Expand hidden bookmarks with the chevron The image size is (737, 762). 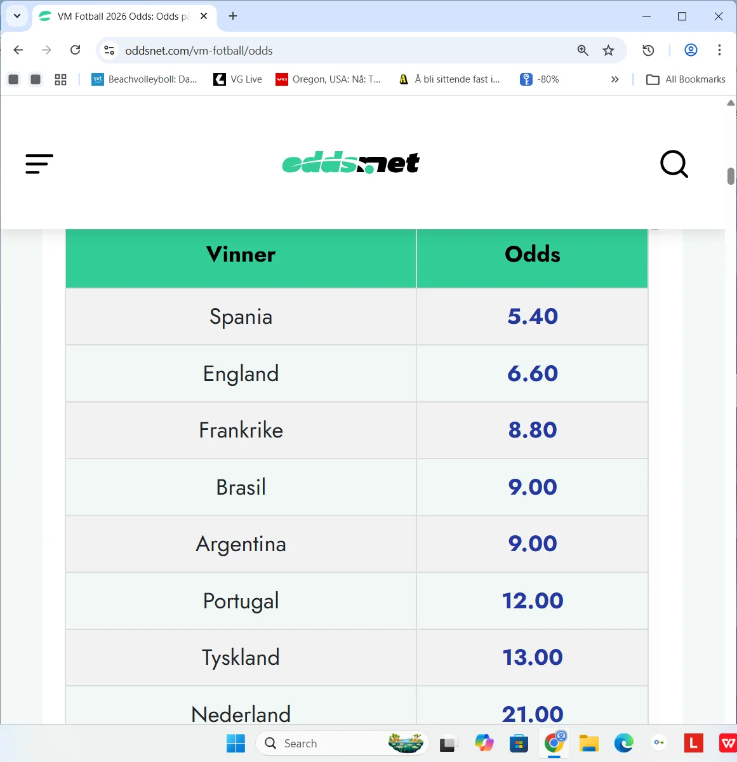pos(614,79)
